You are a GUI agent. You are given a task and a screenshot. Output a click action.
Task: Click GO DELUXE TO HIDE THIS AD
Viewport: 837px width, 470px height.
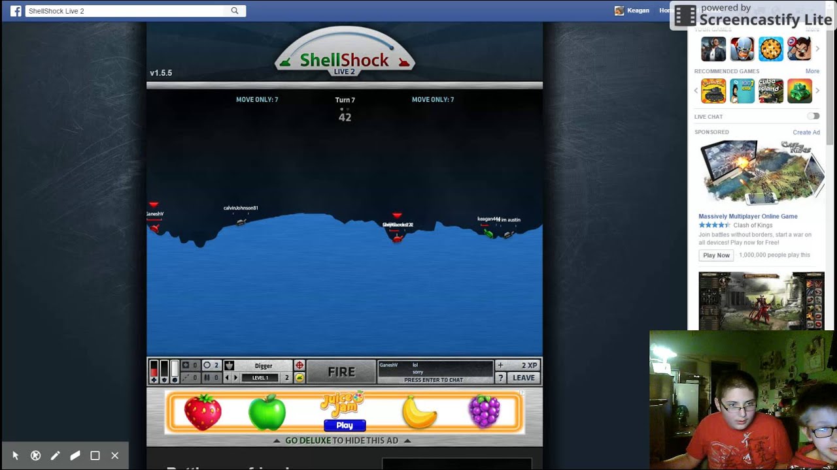[341, 441]
